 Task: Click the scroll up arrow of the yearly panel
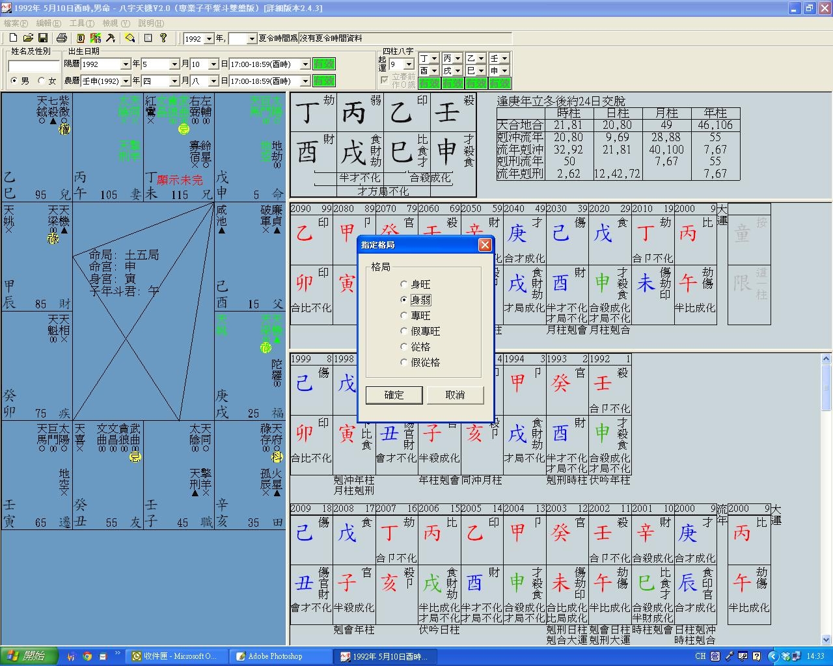(826, 359)
